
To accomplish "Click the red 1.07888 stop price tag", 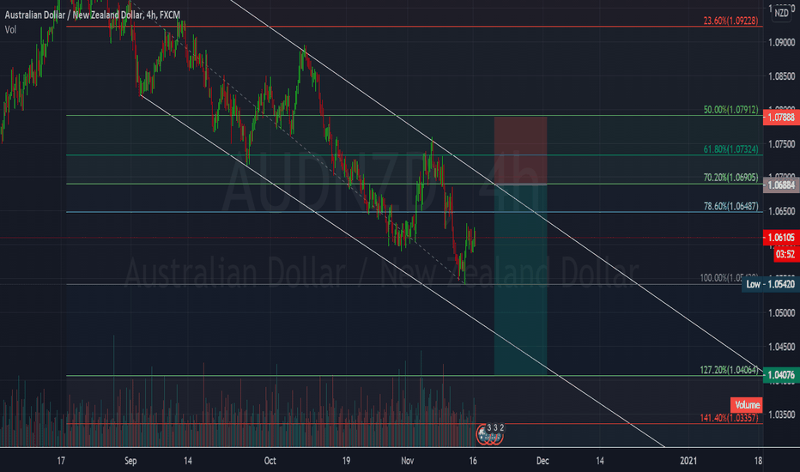I will (781, 118).
